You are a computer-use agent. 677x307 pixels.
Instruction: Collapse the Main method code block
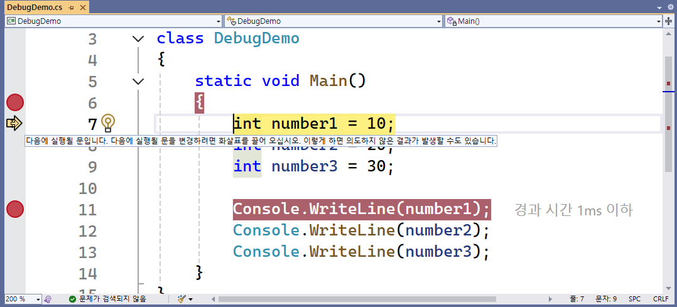point(138,81)
